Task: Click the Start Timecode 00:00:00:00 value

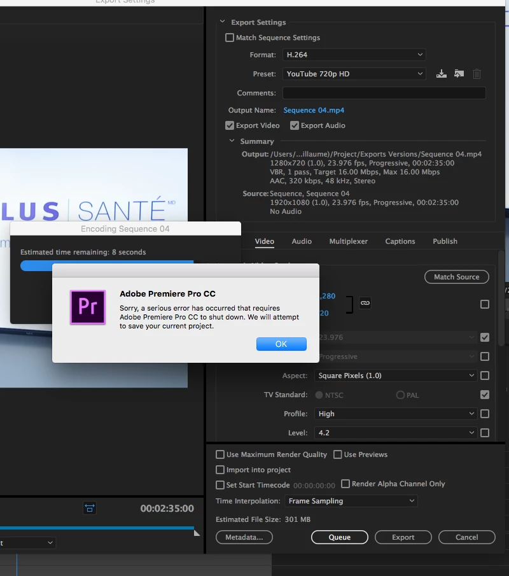Action: (x=314, y=486)
